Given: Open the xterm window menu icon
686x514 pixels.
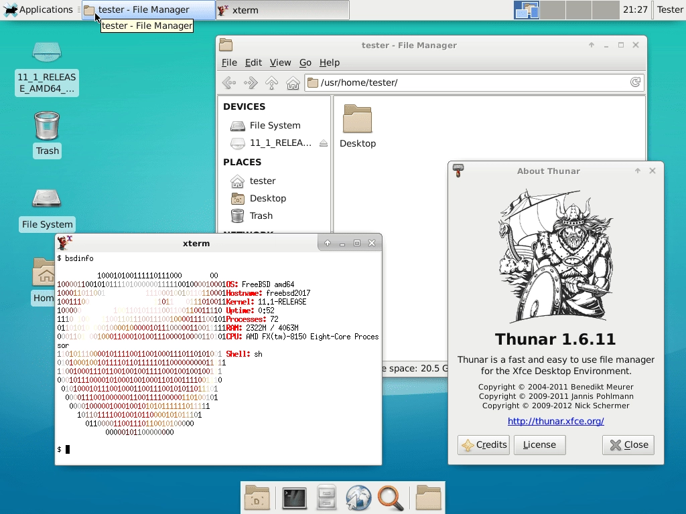Looking at the screenshot, I should pos(65,242).
